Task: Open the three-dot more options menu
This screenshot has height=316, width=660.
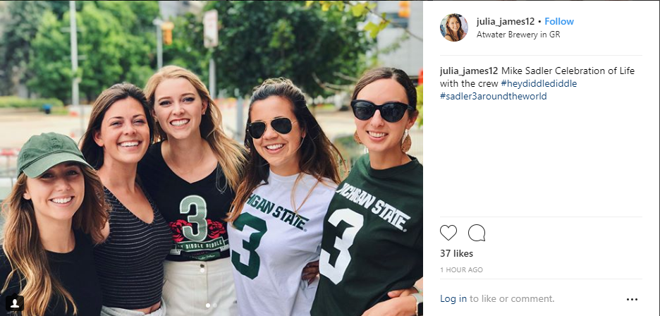Action: pos(631,299)
